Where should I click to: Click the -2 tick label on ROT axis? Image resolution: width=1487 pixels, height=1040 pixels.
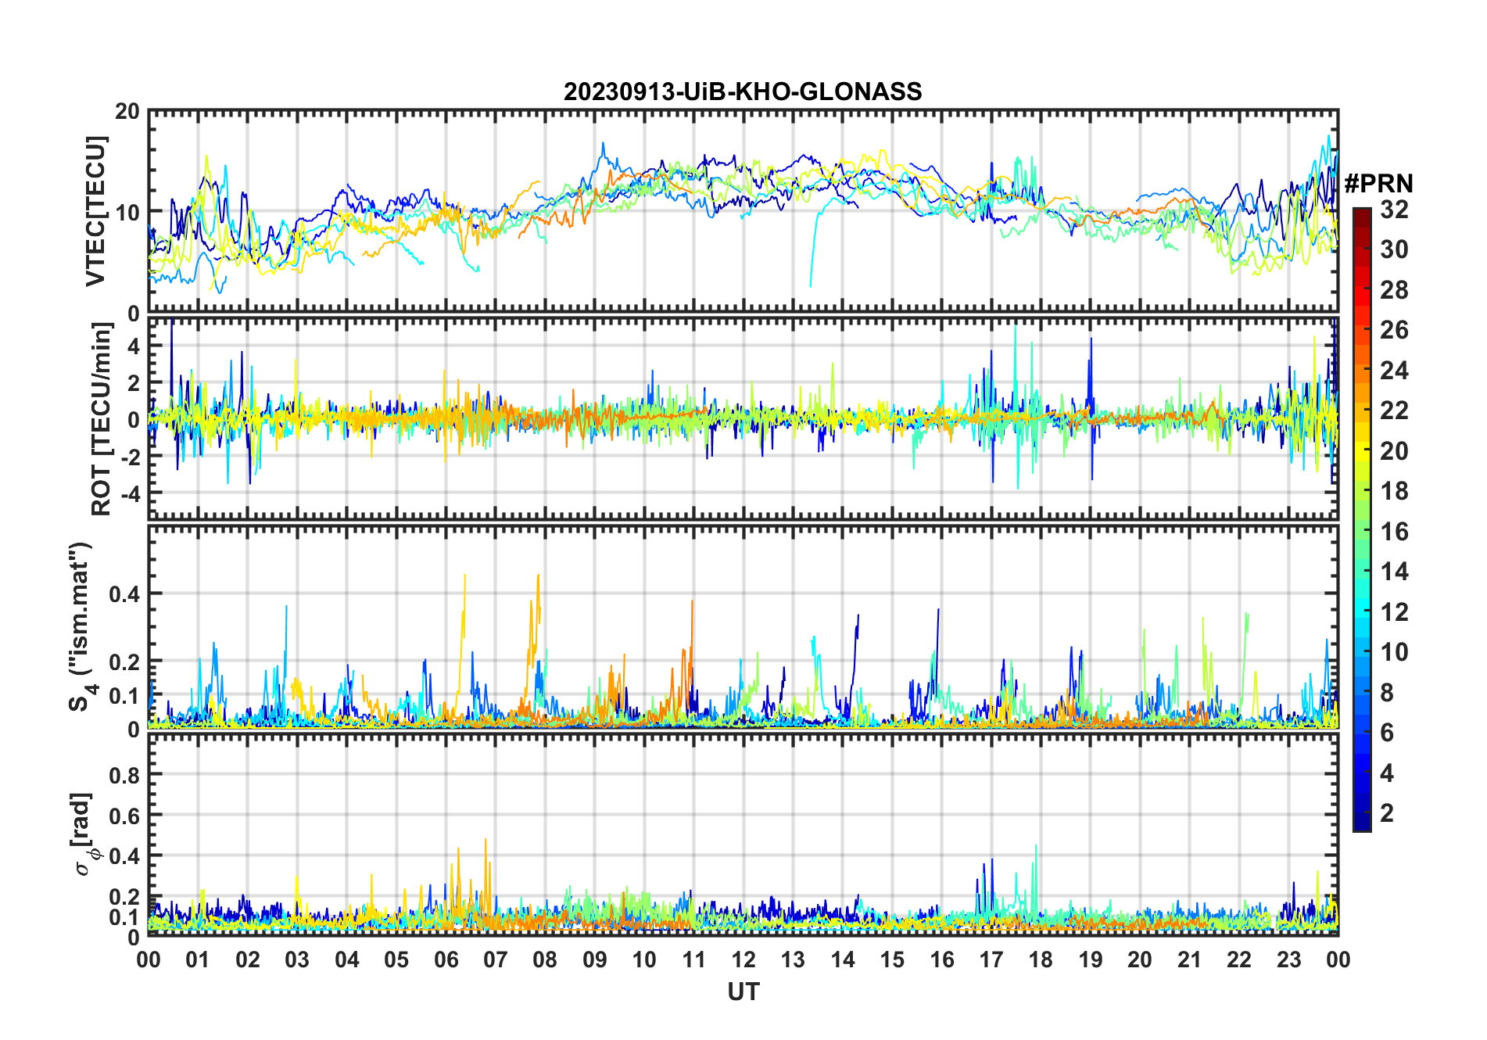click(x=130, y=457)
